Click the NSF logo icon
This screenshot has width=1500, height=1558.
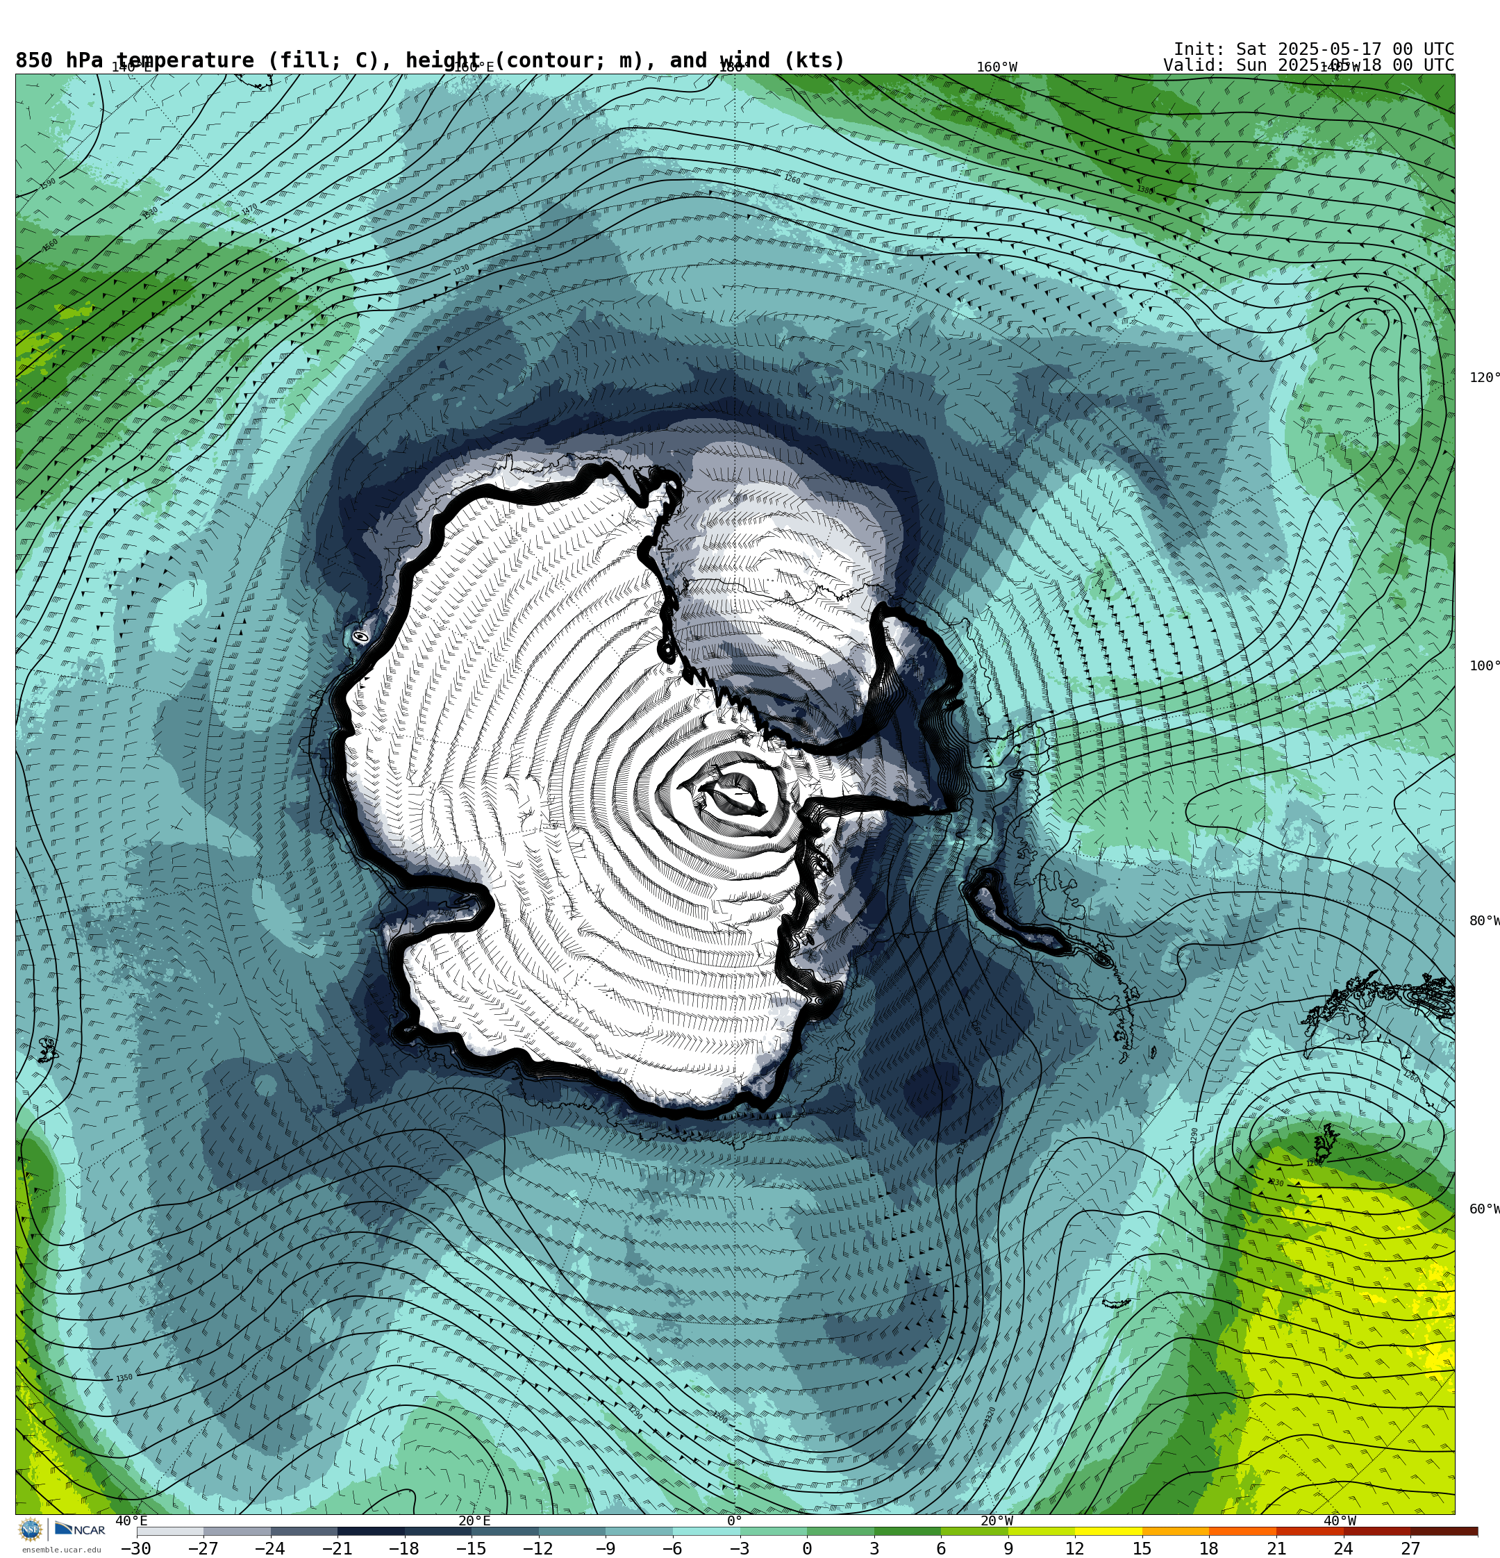pos(30,1530)
